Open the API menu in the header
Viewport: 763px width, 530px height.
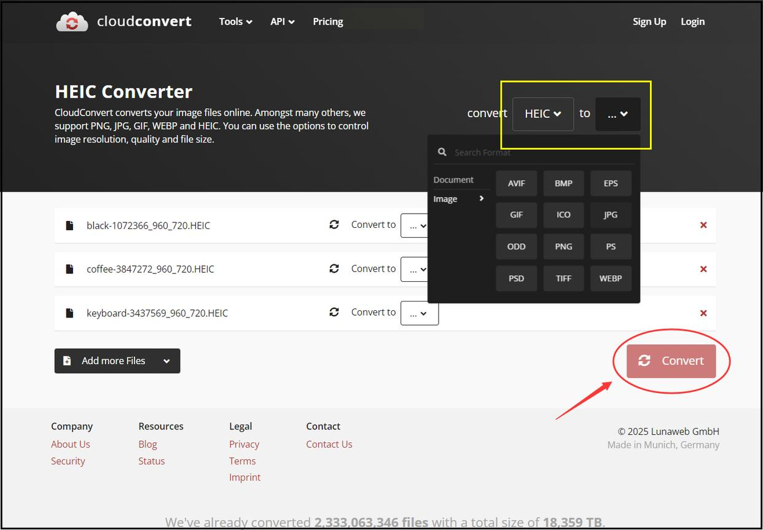282,21
